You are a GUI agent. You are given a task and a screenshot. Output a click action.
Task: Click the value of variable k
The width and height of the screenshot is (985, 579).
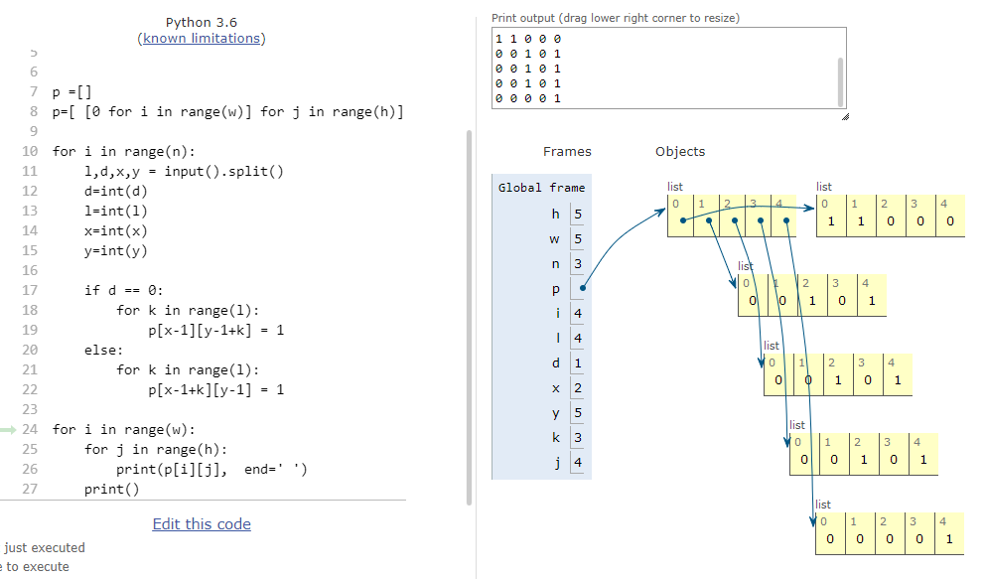tap(578, 438)
